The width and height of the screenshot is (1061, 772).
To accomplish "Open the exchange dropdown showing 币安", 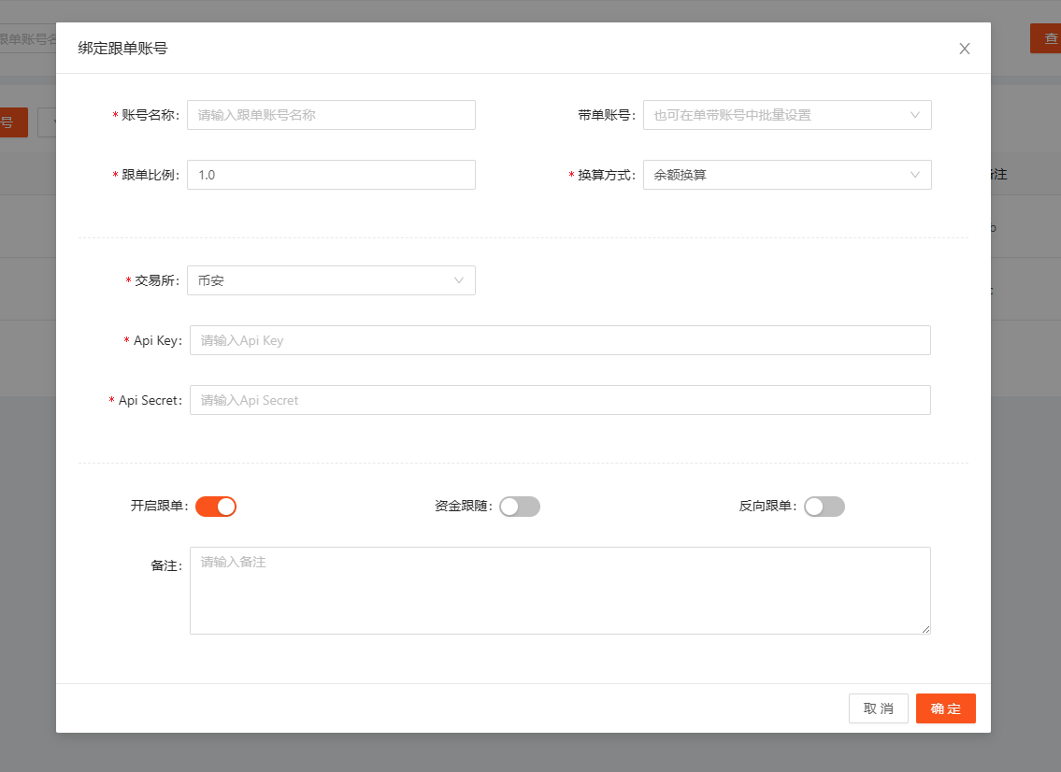I will pyautogui.click(x=331, y=280).
